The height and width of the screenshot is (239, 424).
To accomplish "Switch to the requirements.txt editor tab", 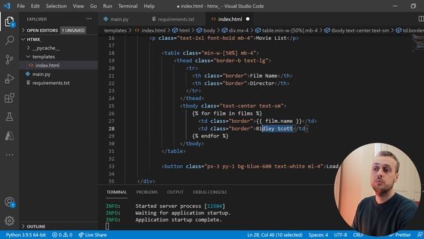I will 176,19.
